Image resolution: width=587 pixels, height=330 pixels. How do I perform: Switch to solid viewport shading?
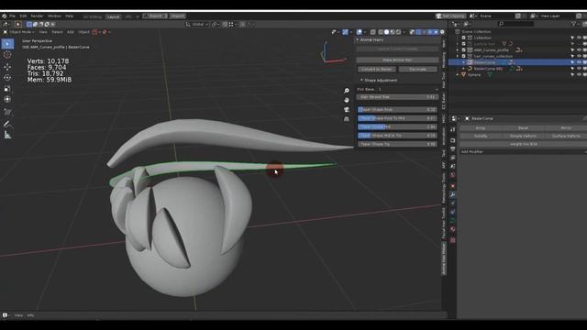point(386,32)
